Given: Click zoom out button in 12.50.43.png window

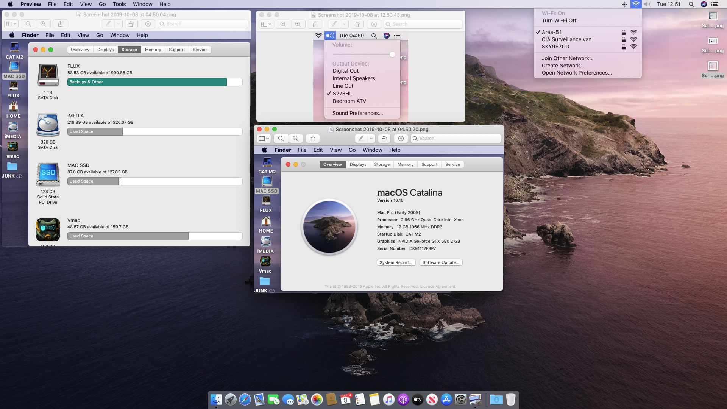Looking at the screenshot, I should click(x=283, y=24).
